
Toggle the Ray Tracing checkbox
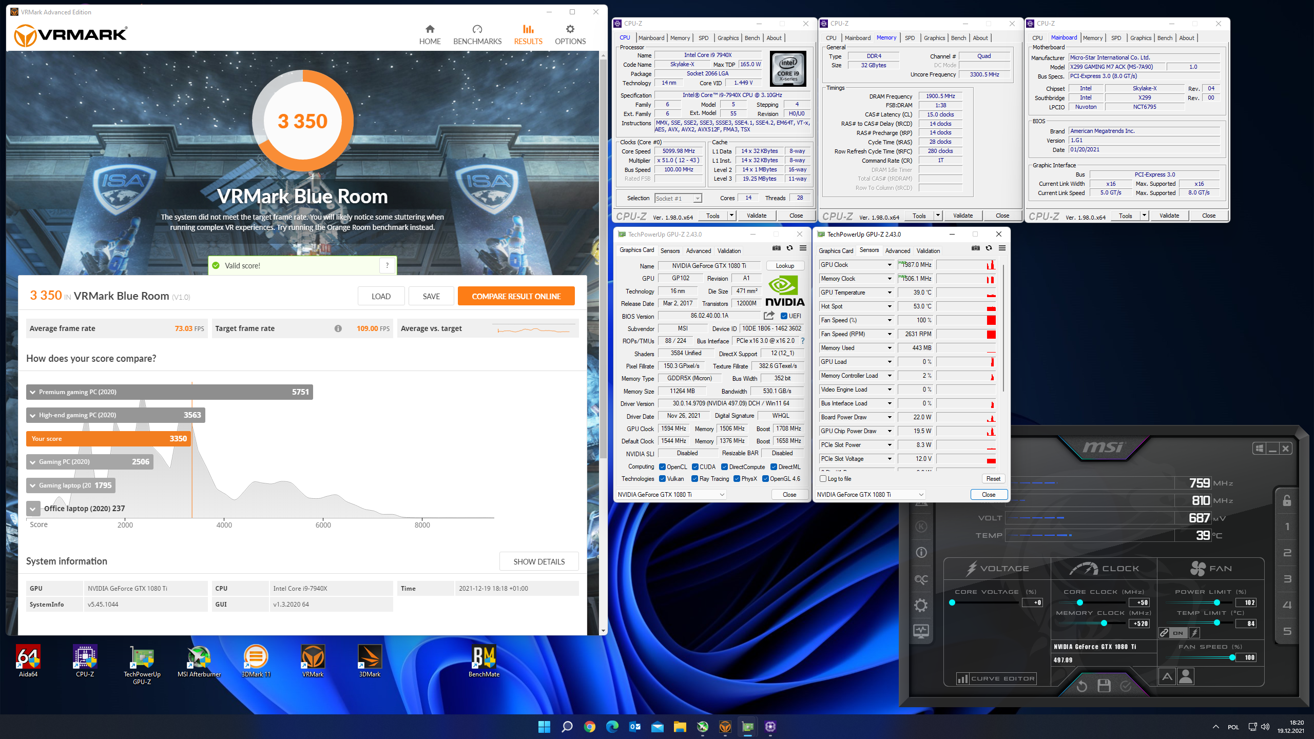694,479
